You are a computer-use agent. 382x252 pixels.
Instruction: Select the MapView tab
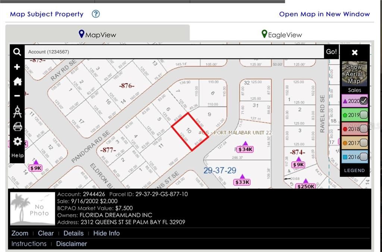click(x=97, y=35)
